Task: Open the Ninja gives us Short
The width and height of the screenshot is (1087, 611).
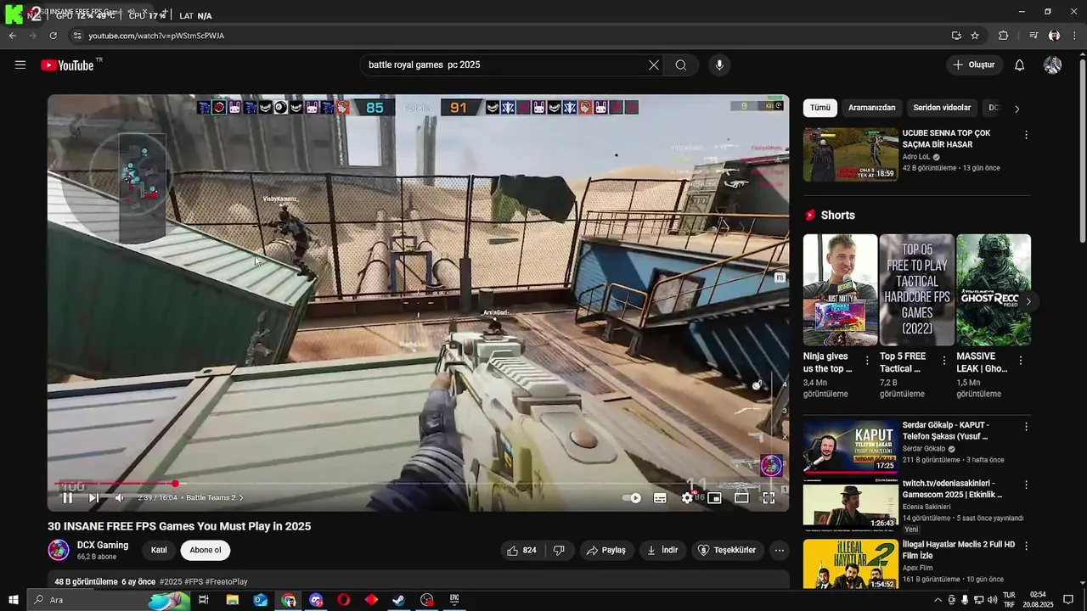Action: (x=840, y=289)
